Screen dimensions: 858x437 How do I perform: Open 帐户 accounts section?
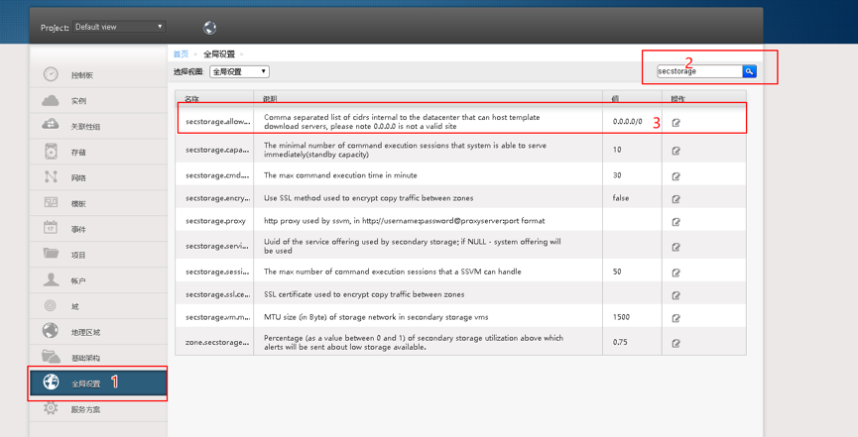pos(78,281)
